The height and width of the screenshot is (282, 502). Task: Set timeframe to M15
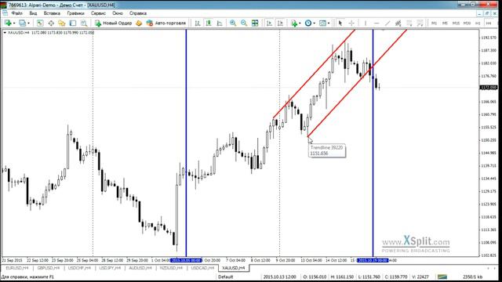click(x=456, y=23)
